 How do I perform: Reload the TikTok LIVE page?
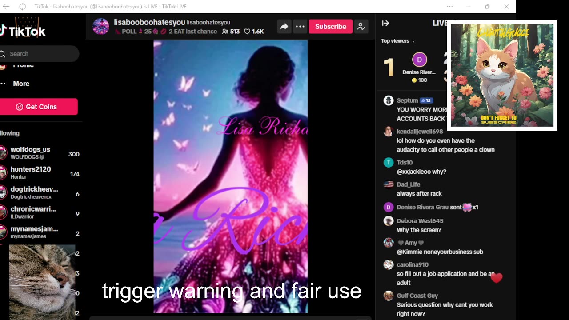coord(23,7)
